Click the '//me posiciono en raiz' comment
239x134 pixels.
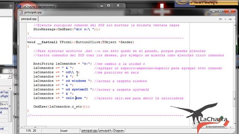(x=117, y=73)
